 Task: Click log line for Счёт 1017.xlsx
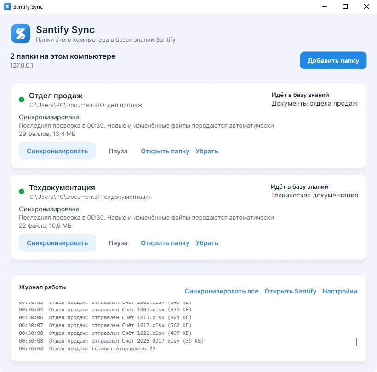(105, 325)
